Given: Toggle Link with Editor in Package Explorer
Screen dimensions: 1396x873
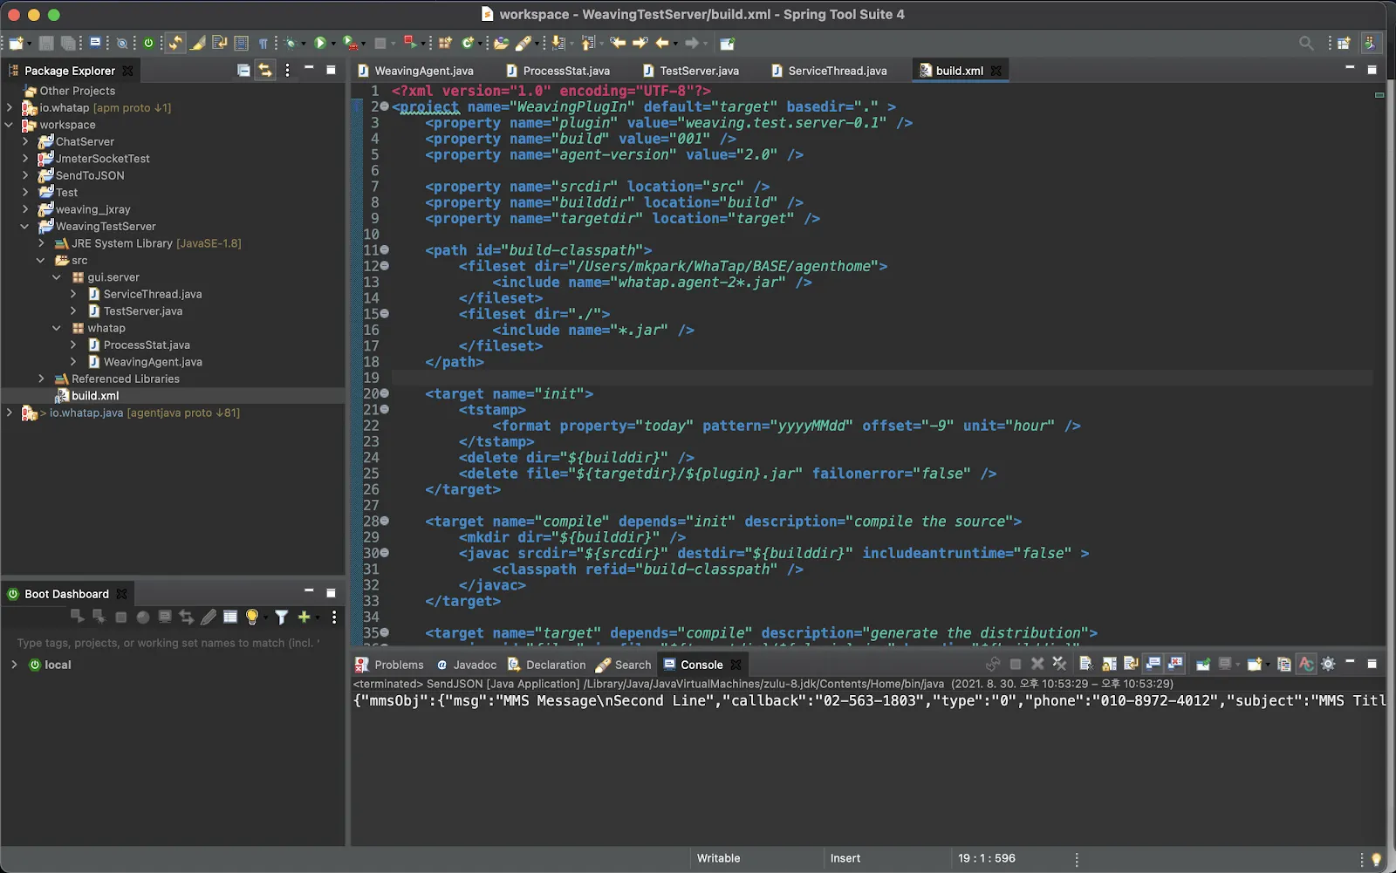Looking at the screenshot, I should click(x=265, y=71).
